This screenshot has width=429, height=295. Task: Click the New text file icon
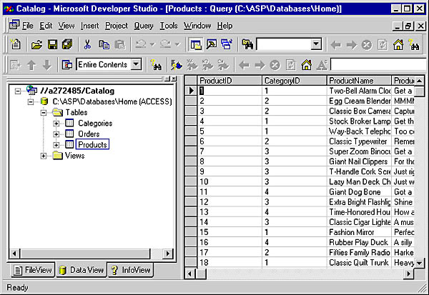click(14, 44)
